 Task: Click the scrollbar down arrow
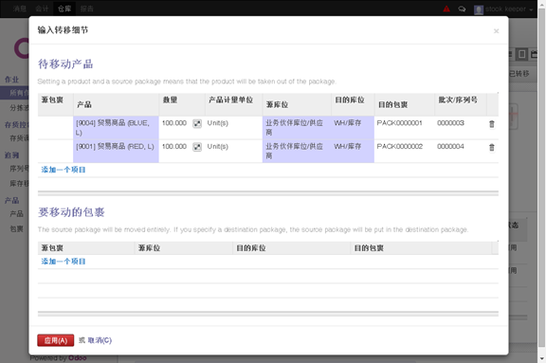pyautogui.click(x=542, y=359)
